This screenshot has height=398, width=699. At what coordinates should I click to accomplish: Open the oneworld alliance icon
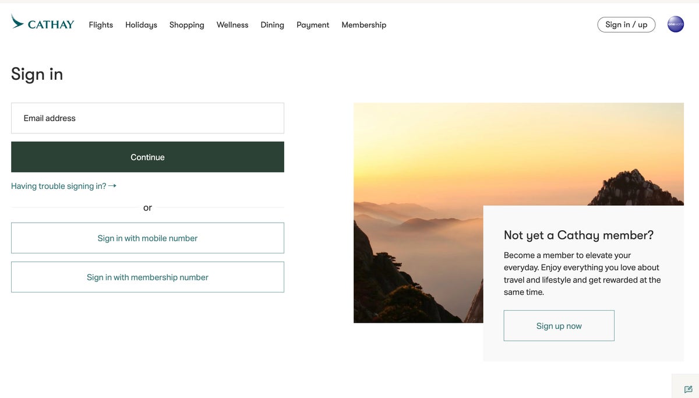click(675, 24)
